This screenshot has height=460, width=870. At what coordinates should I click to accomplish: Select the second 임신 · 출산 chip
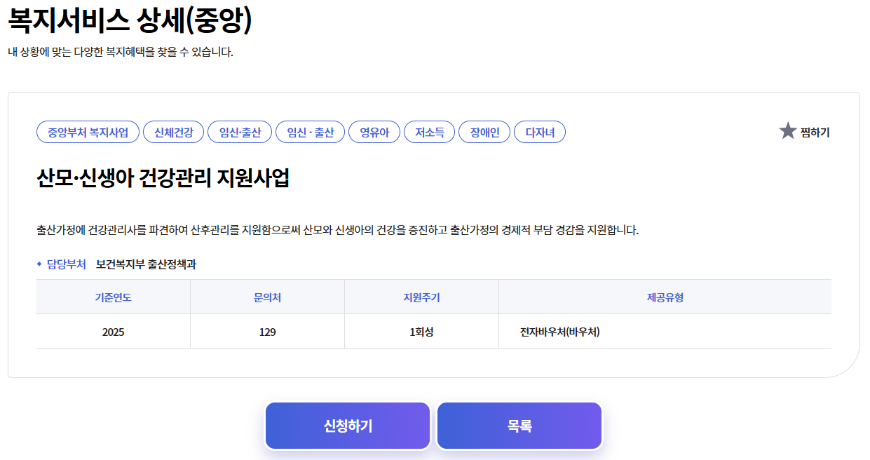[309, 132]
